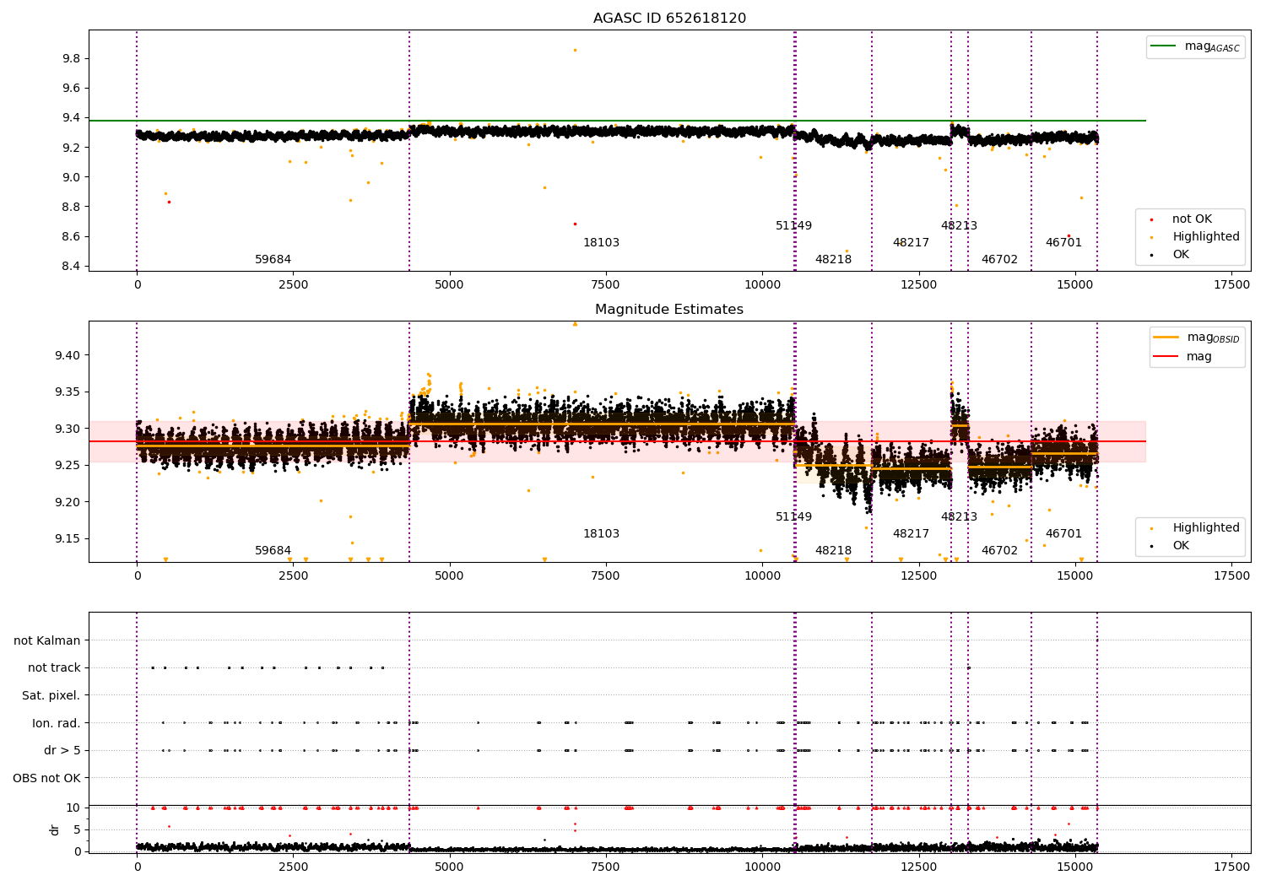The width and height of the screenshot is (1266, 886).
Task: Click the 'Magnitude Estimates' plot title
Action: [669, 310]
